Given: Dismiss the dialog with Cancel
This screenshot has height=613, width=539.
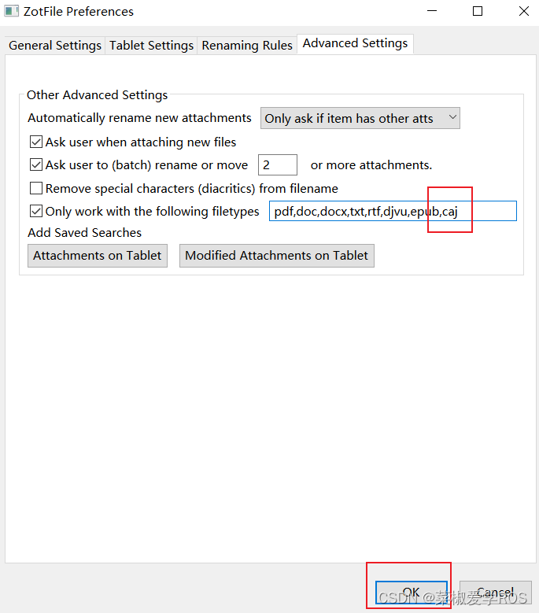Looking at the screenshot, I should [495, 593].
